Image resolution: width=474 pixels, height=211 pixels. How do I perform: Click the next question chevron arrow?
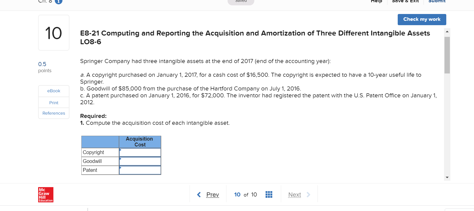point(308,195)
